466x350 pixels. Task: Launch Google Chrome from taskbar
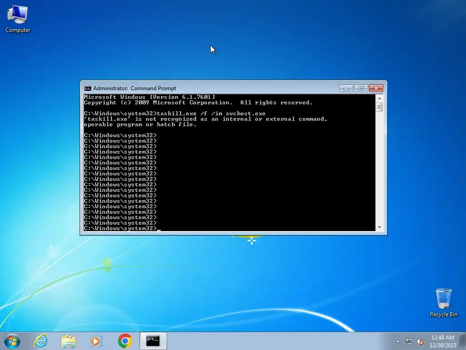125,341
